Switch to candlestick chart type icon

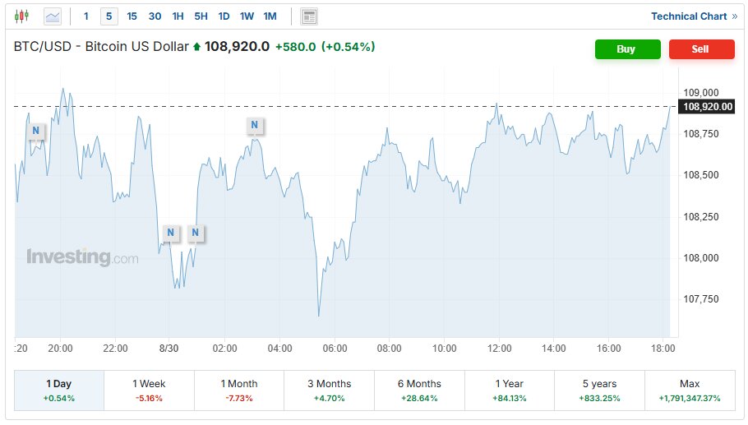coord(21,16)
